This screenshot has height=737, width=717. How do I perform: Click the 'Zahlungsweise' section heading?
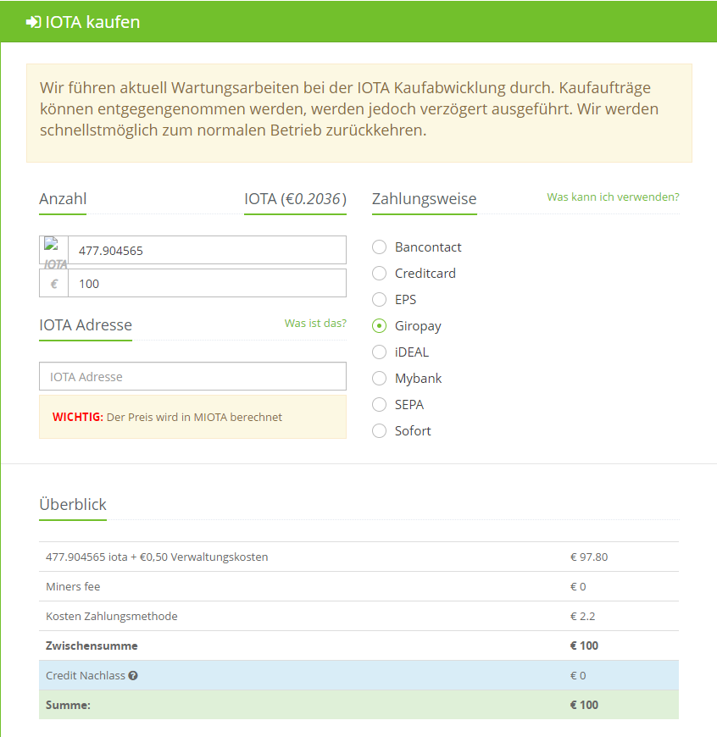coord(424,199)
